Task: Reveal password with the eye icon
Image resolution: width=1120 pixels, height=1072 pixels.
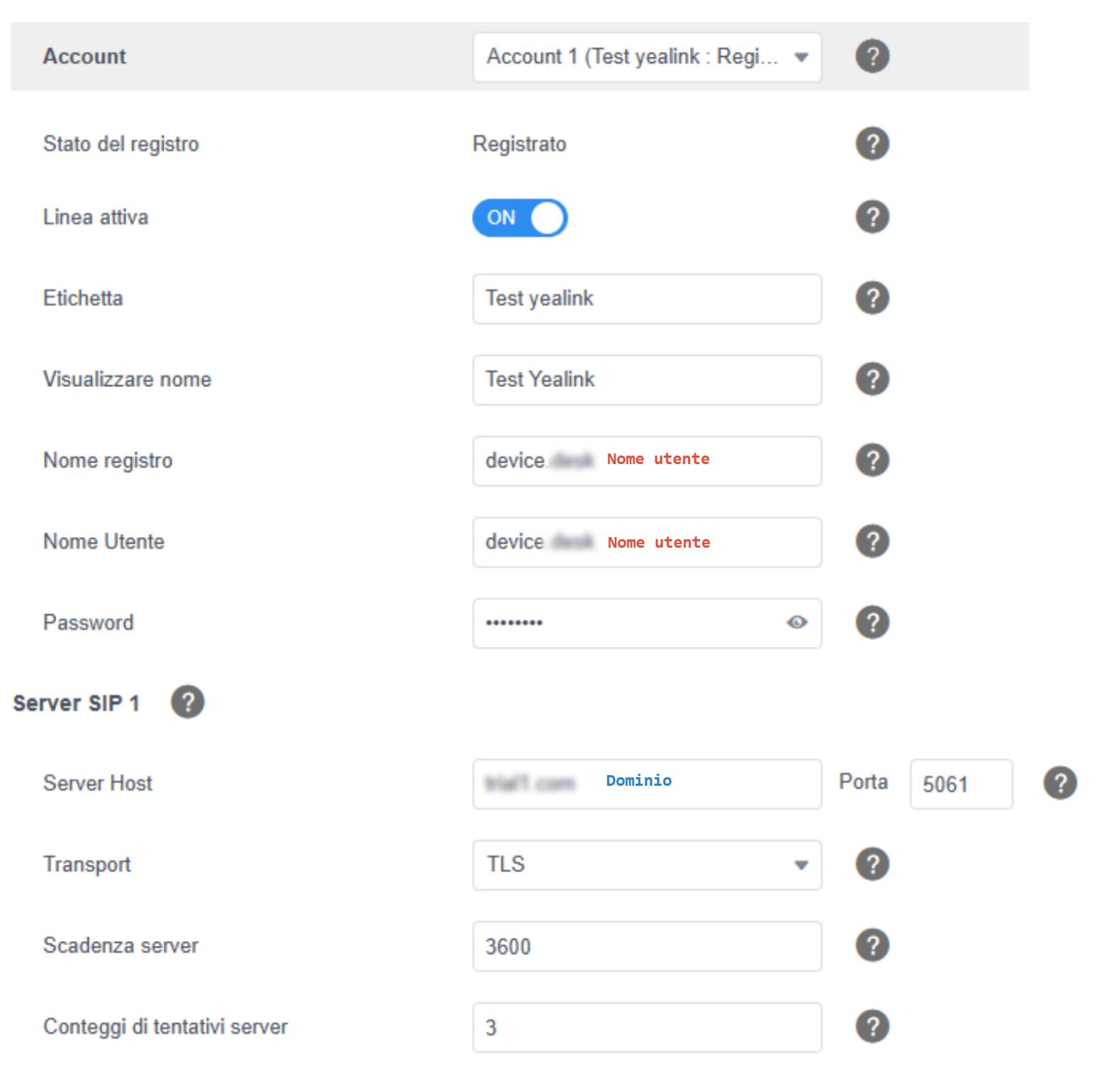Action: click(x=797, y=622)
